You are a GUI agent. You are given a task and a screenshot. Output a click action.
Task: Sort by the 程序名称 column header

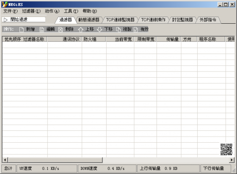(211, 39)
